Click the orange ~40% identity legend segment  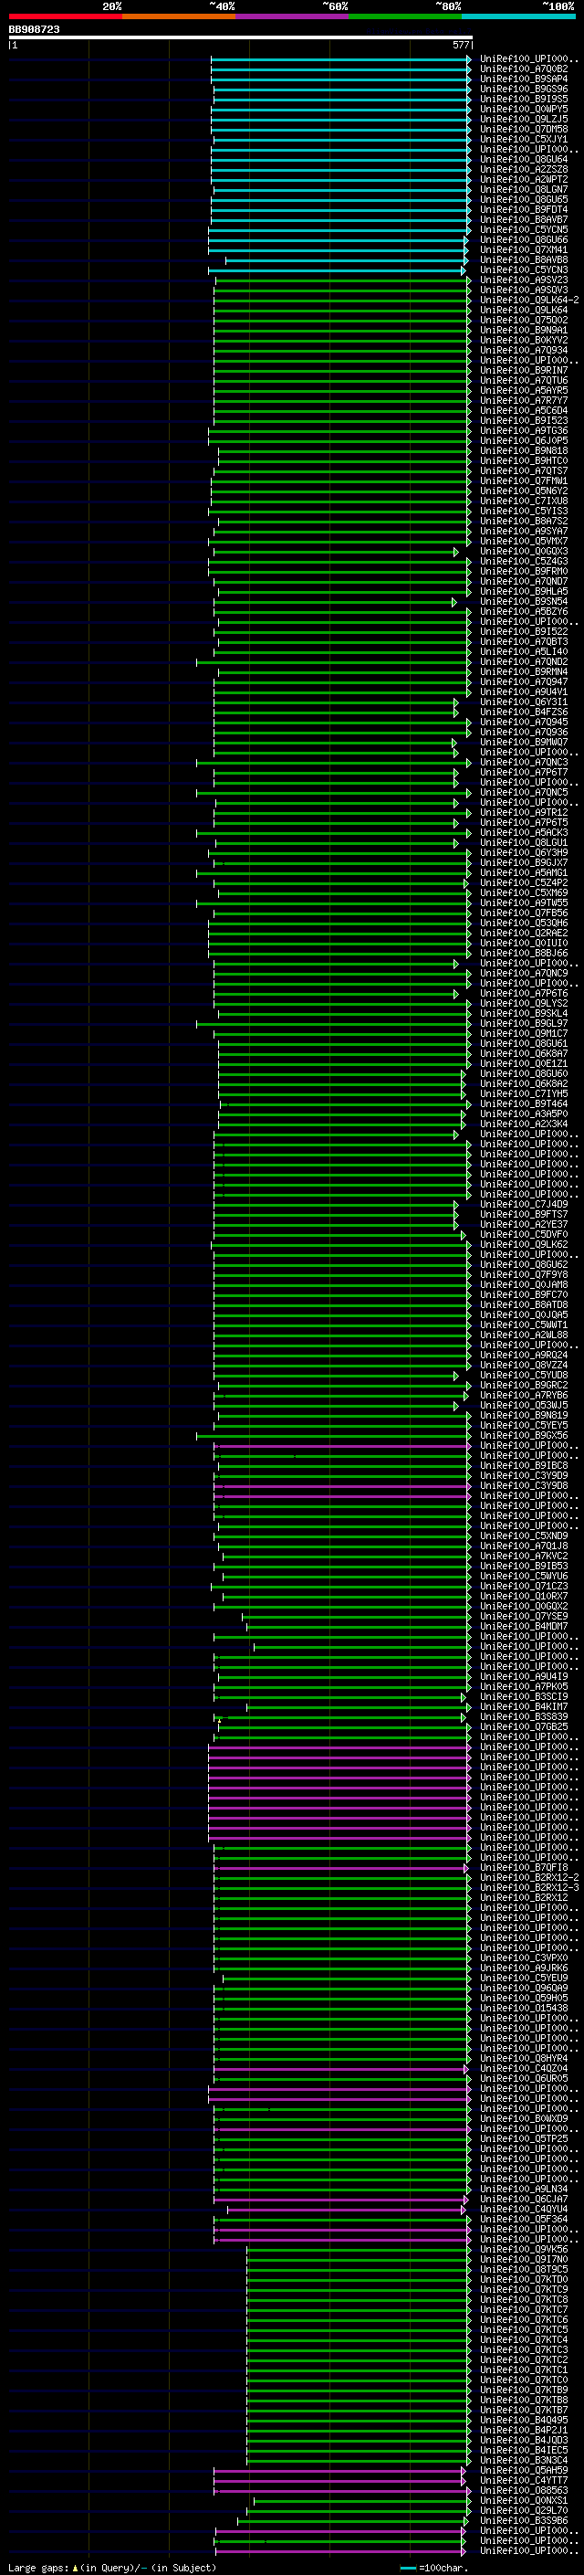(179, 16)
